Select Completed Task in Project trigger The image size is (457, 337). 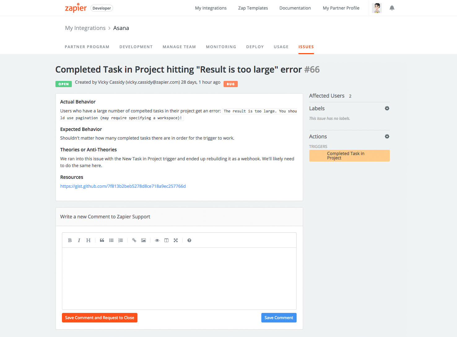click(349, 156)
